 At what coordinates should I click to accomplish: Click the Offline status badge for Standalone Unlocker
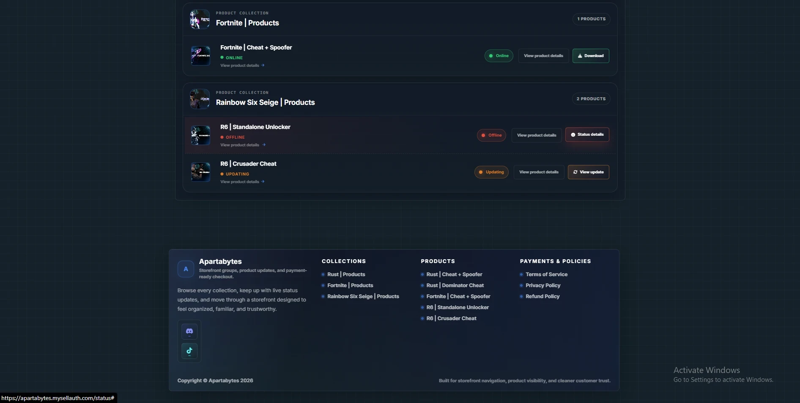tap(491, 135)
